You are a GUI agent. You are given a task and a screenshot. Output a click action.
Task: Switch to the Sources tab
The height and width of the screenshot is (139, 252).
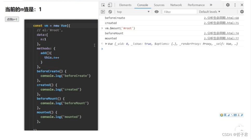159,5
